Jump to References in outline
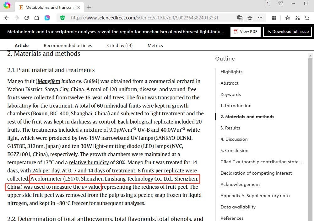This screenshot has width=314, height=221. (x=232, y=218)
